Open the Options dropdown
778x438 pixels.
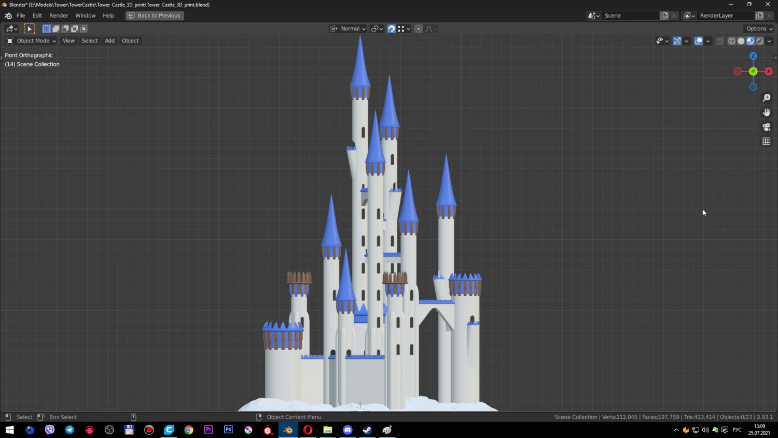[759, 29]
